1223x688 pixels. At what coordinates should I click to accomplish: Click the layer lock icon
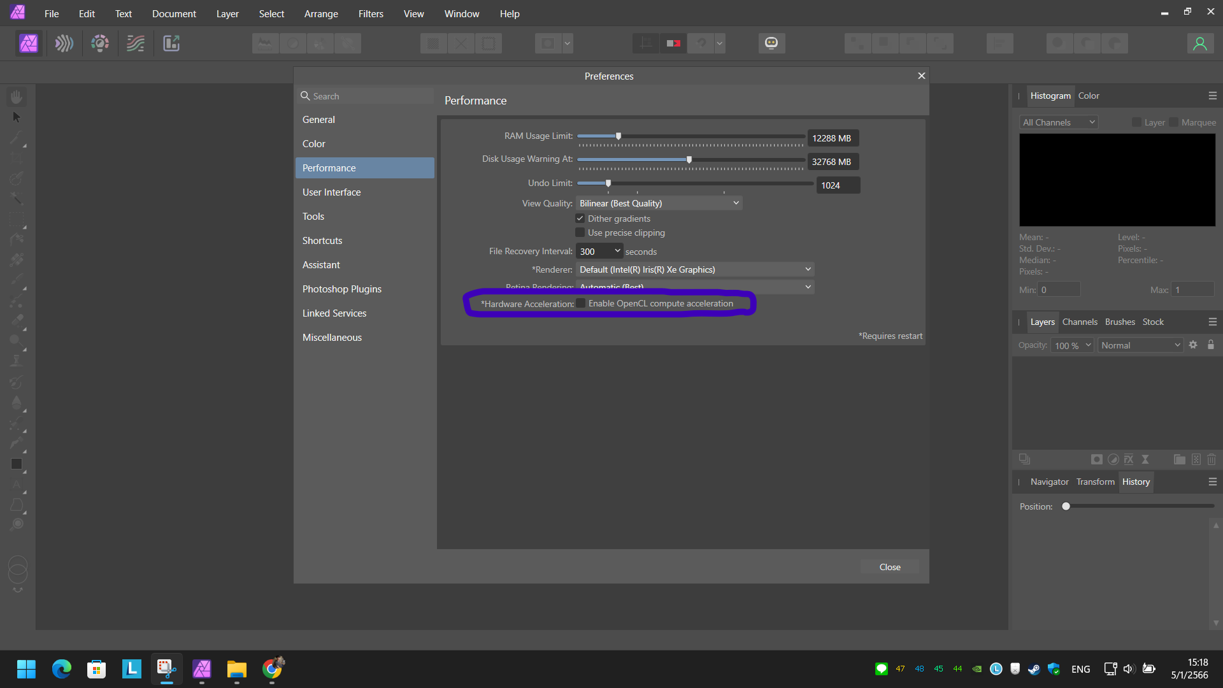[1211, 345]
